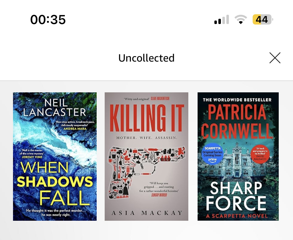Tap the 00:35 clock in status bar
This screenshot has width=293, height=240.
point(48,20)
